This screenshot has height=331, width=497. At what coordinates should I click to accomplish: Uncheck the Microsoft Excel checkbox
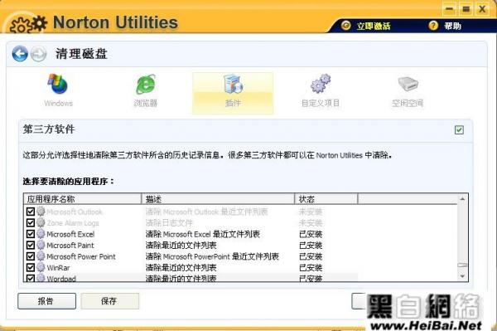(31, 234)
